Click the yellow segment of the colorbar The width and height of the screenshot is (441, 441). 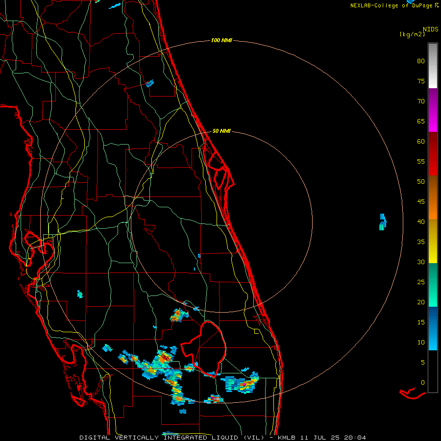coord(433,241)
